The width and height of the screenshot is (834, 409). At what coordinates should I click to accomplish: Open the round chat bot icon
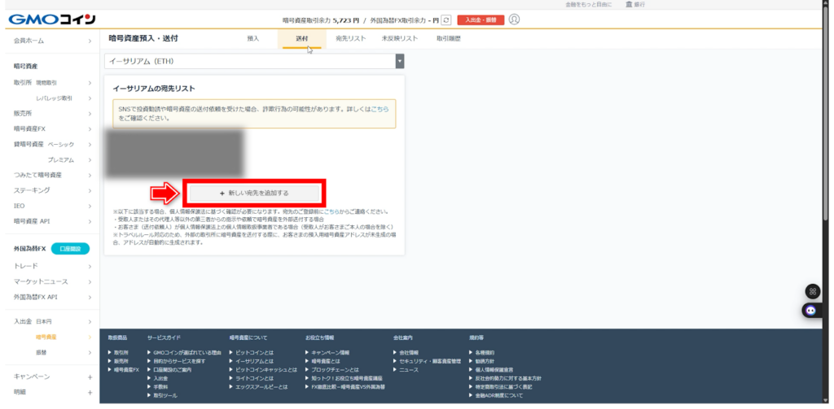(x=811, y=310)
